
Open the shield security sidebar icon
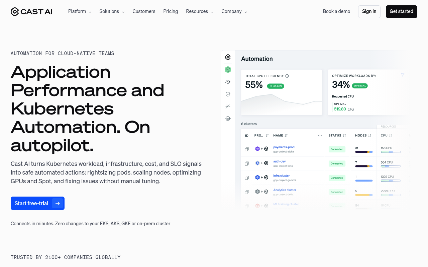[x=228, y=94]
